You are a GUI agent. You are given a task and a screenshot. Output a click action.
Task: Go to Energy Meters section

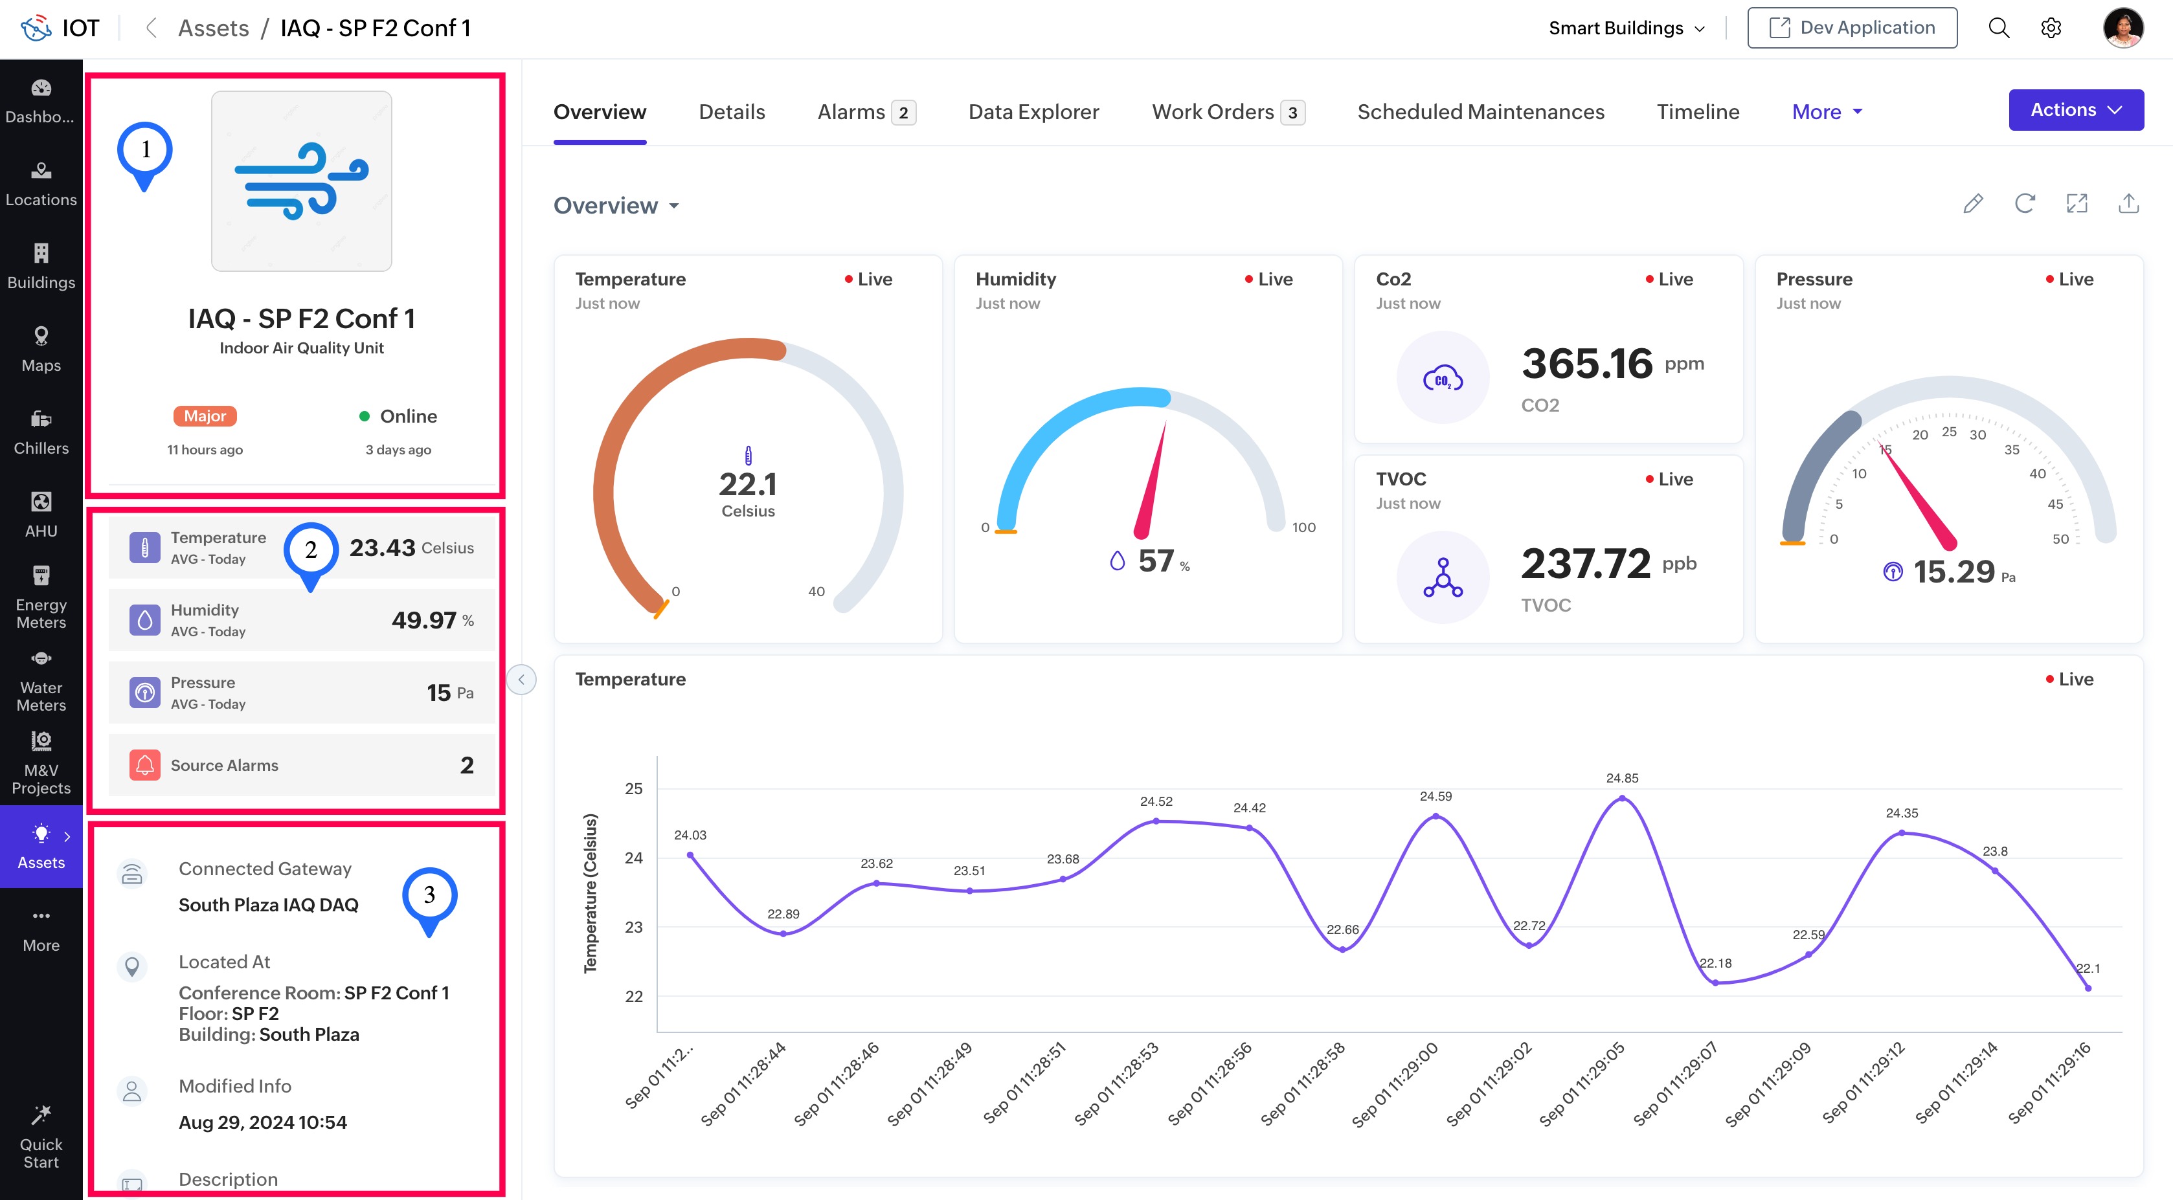point(41,597)
